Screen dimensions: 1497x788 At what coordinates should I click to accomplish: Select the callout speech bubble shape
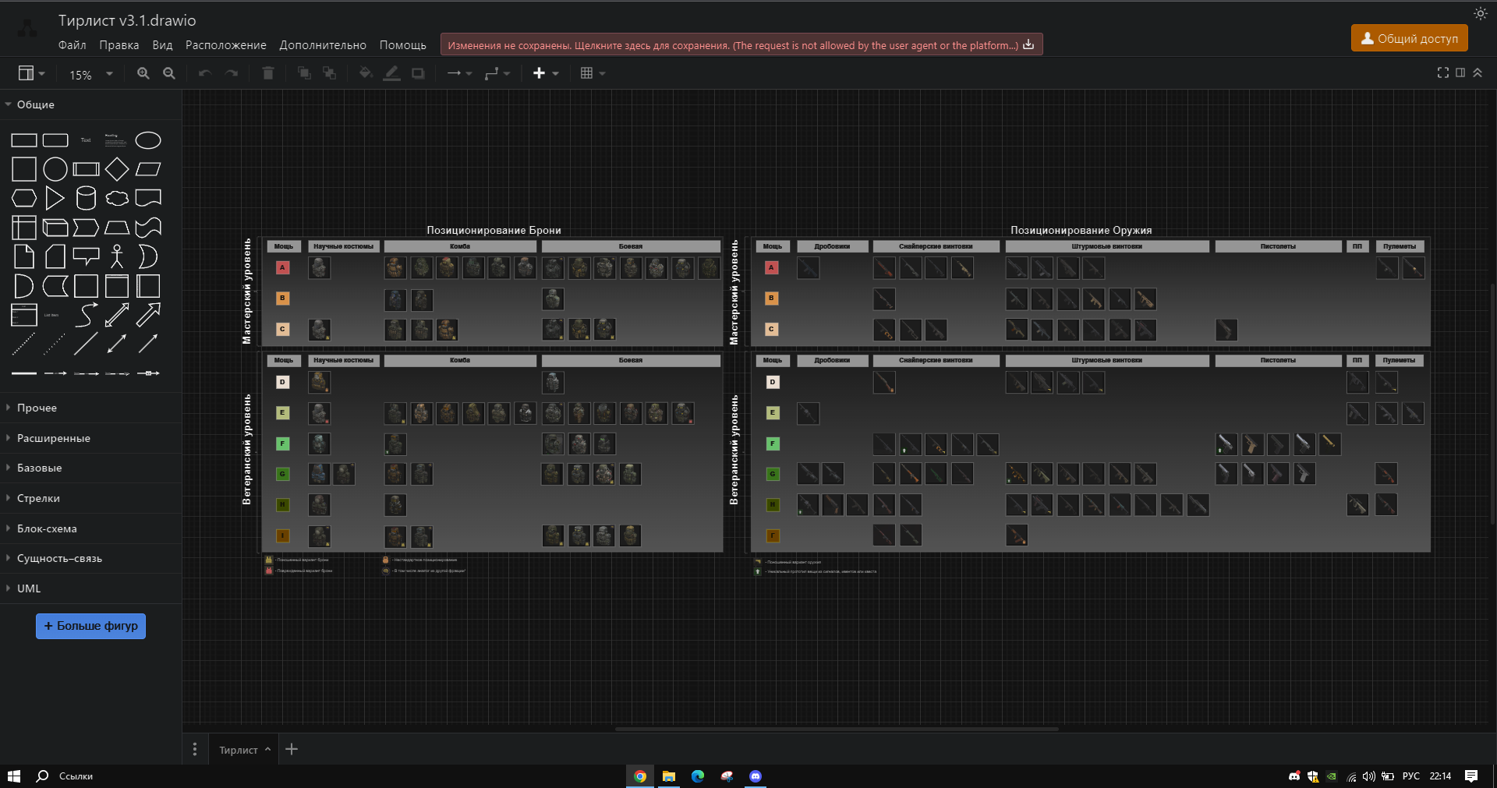(x=86, y=255)
